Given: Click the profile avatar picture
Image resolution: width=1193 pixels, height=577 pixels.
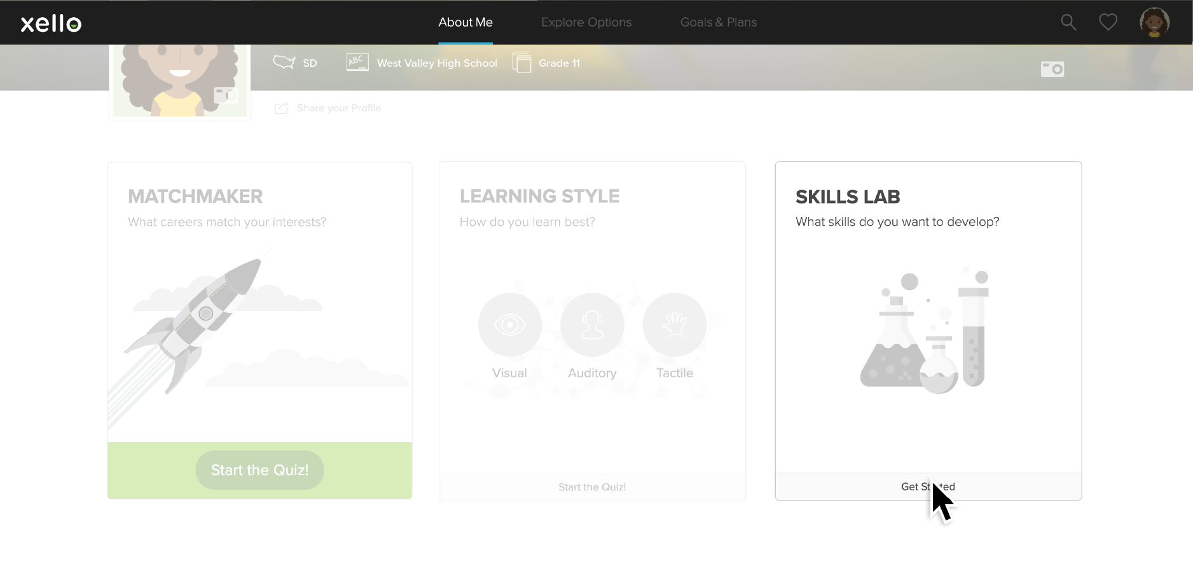Looking at the screenshot, I should (180, 80).
